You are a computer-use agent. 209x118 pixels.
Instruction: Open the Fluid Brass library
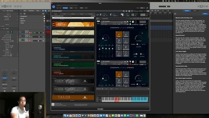[73, 81]
